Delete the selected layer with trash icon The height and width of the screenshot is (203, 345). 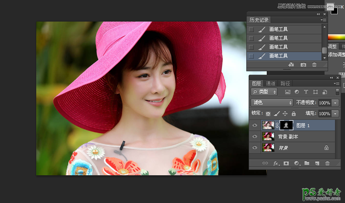click(327, 163)
